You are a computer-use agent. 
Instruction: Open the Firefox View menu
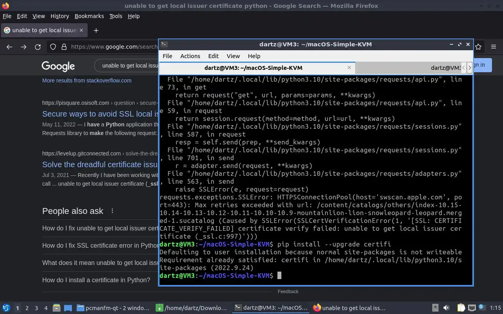pos(39,16)
